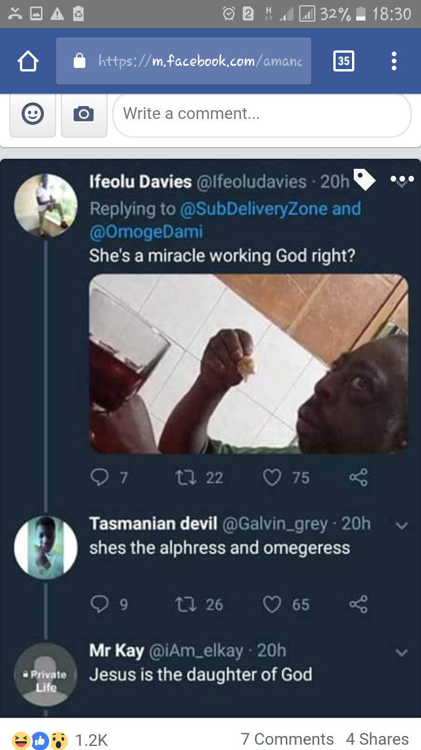Tap the tag icon on the photo
The height and width of the screenshot is (750, 421).
[x=364, y=180]
